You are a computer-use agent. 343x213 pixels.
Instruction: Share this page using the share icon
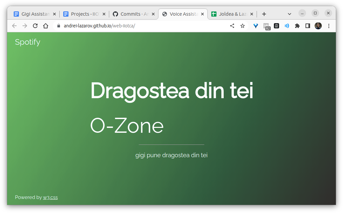tap(232, 26)
